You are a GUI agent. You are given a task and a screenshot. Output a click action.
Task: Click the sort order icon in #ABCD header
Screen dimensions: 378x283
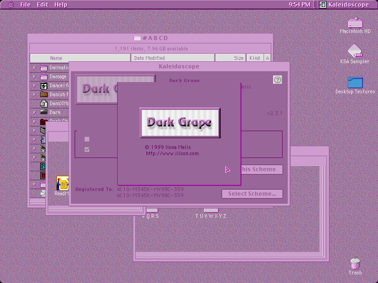(x=267, y=58)
